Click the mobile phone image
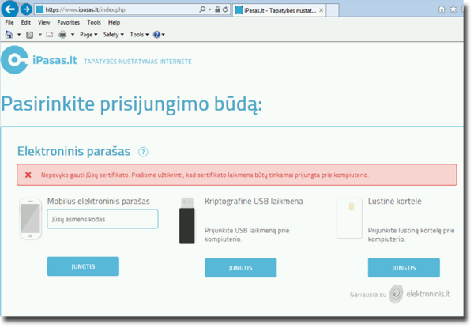 click(31, 219)
